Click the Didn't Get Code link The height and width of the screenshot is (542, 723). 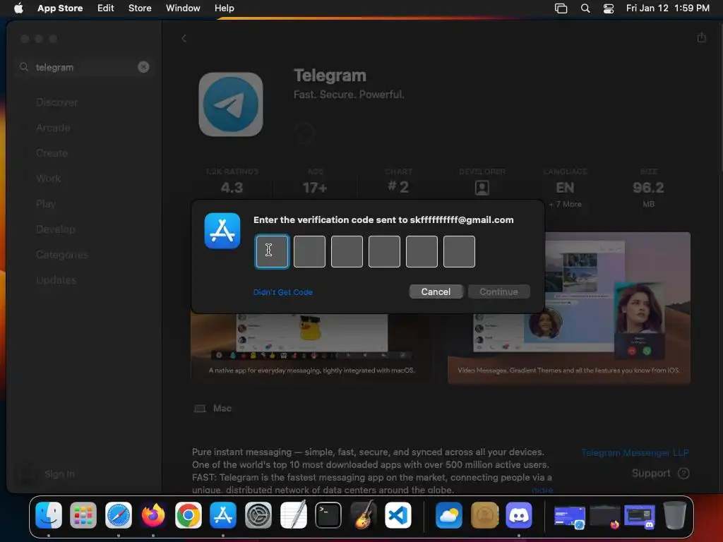[x=283, y=292]
